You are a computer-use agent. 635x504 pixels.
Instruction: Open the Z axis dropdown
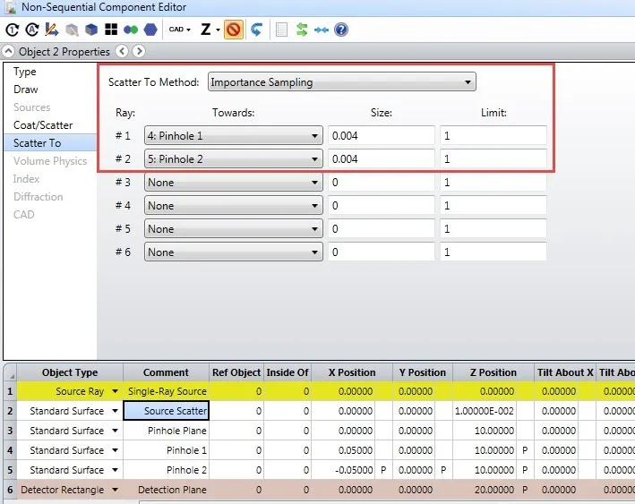210,30
